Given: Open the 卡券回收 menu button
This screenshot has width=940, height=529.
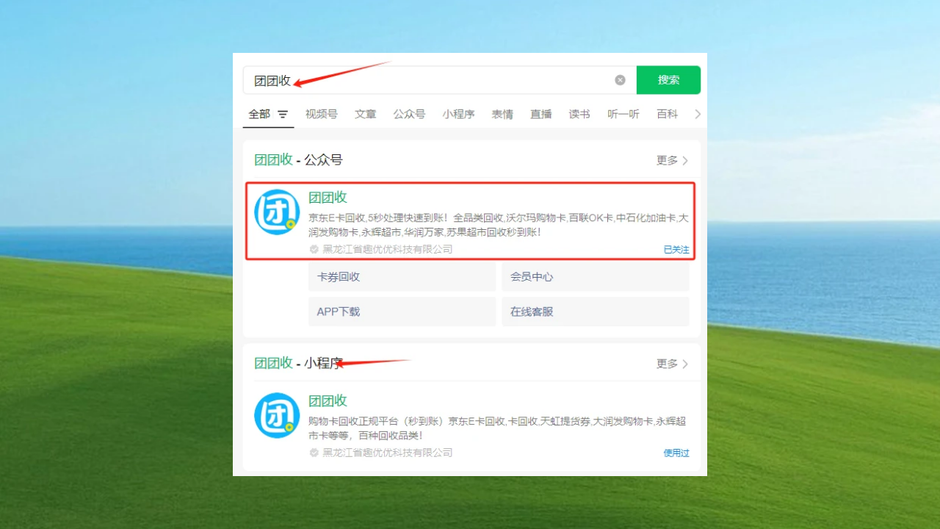Looking at the screenshot, I should 402,277.
